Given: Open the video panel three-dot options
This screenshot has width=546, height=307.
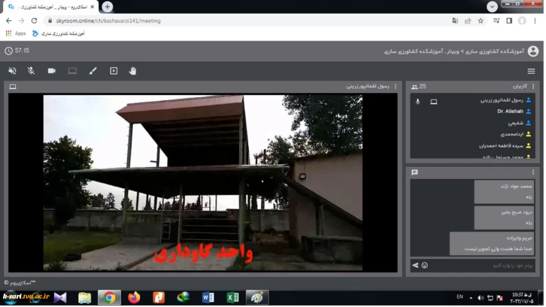Looking at the screenshot, I should pos(395,86).
